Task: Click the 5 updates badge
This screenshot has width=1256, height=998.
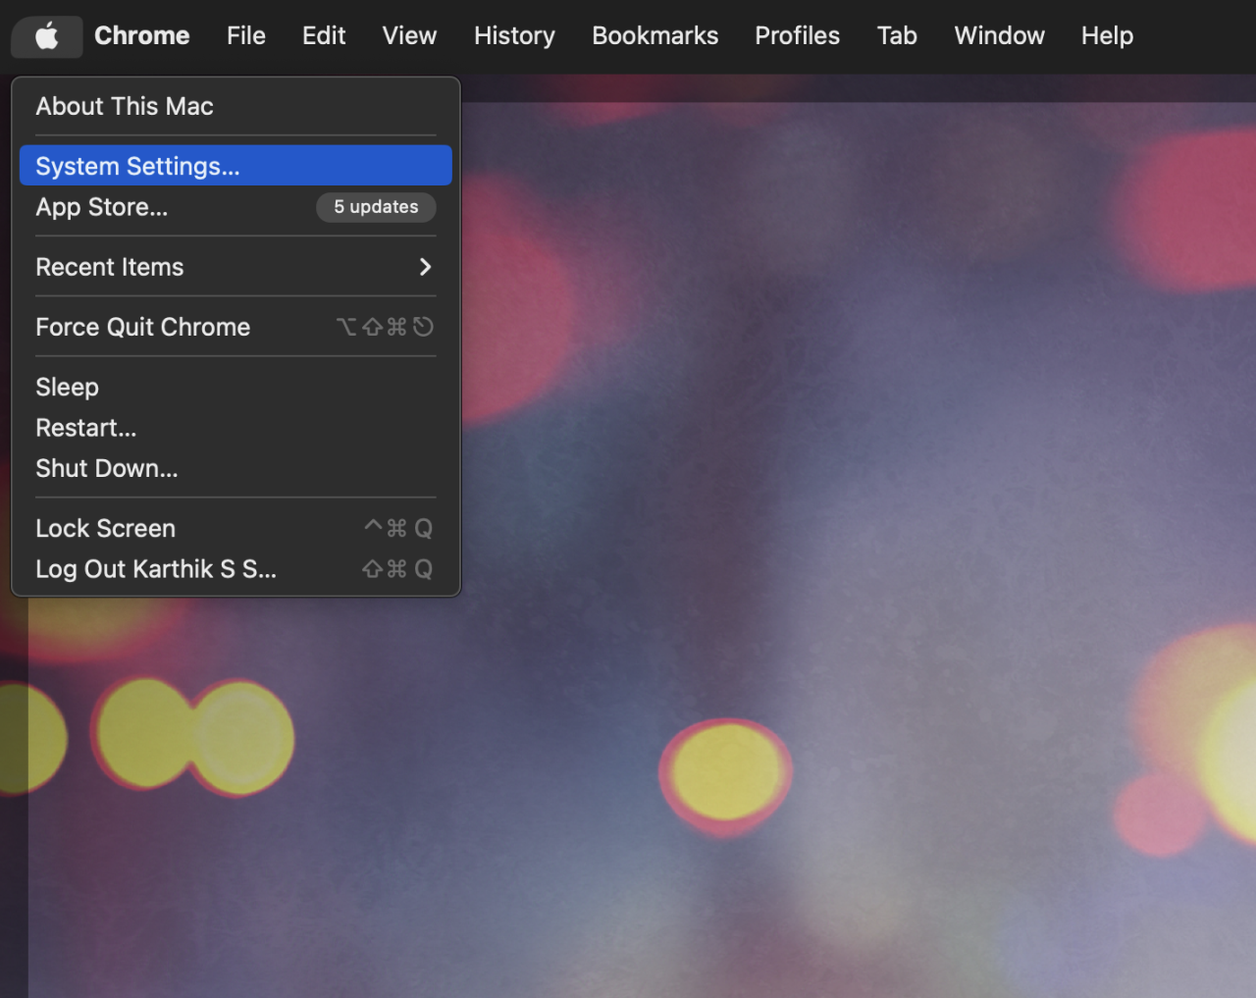Action: [x=376, y=207]
